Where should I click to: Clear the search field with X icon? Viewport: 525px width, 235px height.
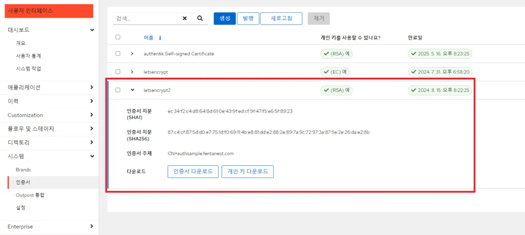tap(185, 18)
